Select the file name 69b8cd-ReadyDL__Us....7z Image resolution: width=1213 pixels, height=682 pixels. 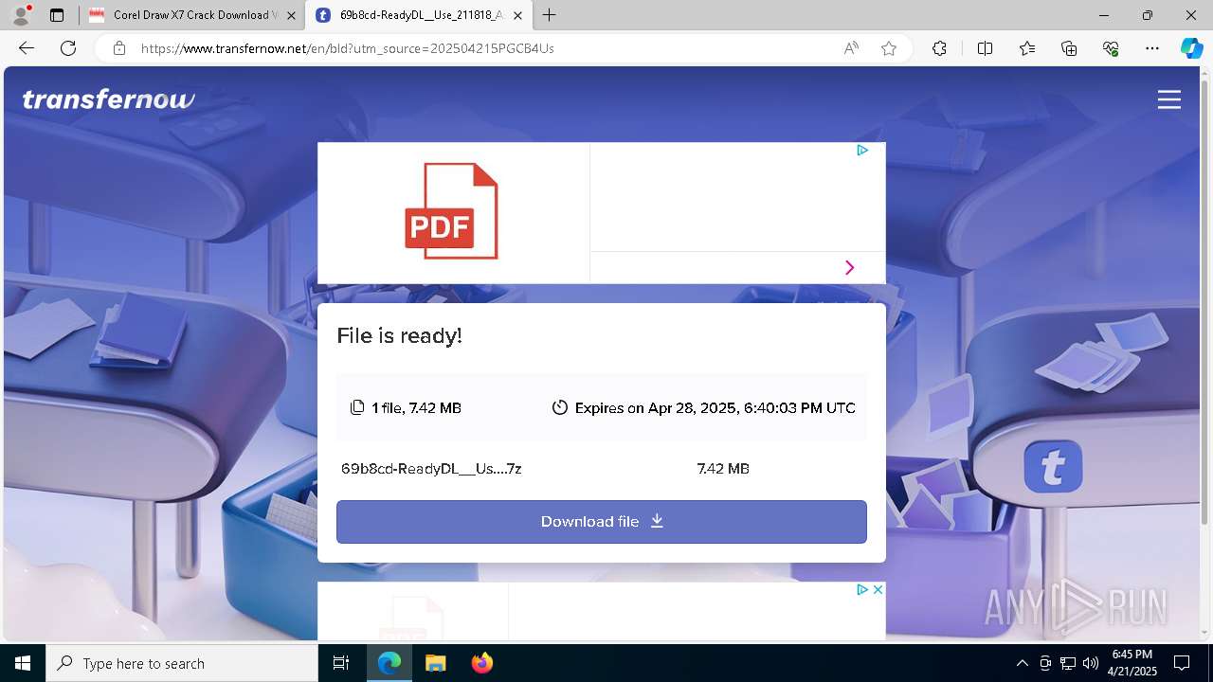click(x=431, y=469)
